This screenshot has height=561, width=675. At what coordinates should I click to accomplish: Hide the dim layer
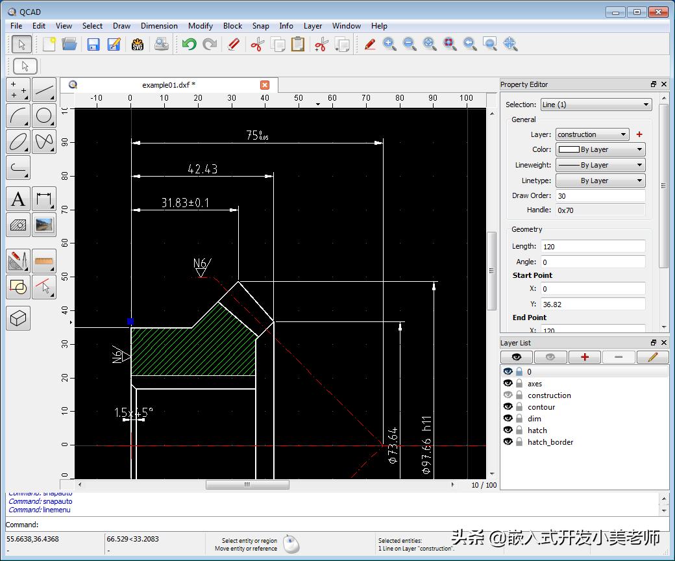coord(508,418)
